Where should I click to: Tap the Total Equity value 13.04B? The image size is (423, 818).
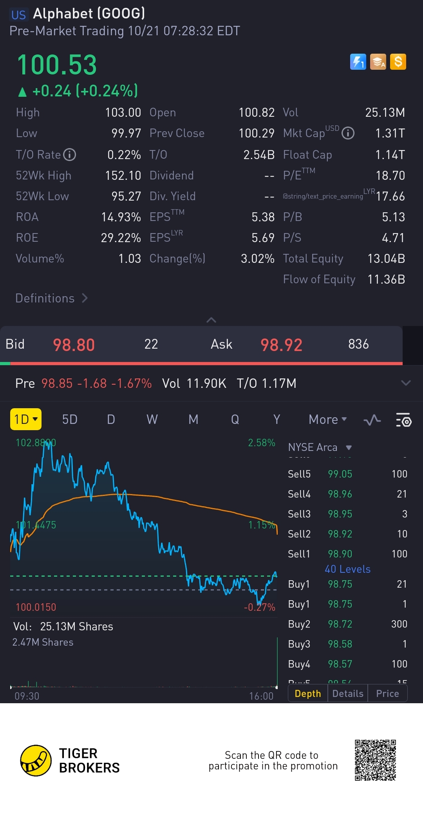386,259
